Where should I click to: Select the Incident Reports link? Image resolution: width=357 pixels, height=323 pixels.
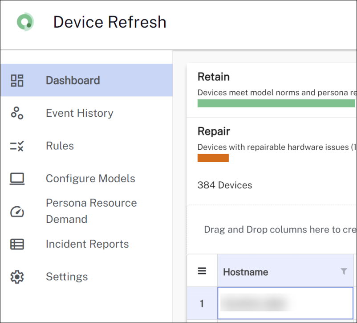87,244
